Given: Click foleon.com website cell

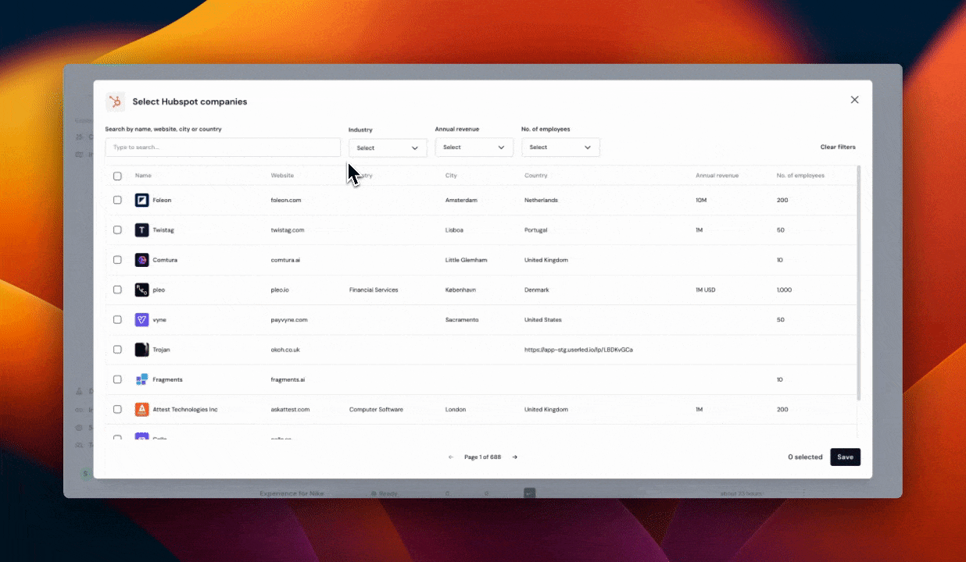Looking at the screenshot, I should (286, 201).
